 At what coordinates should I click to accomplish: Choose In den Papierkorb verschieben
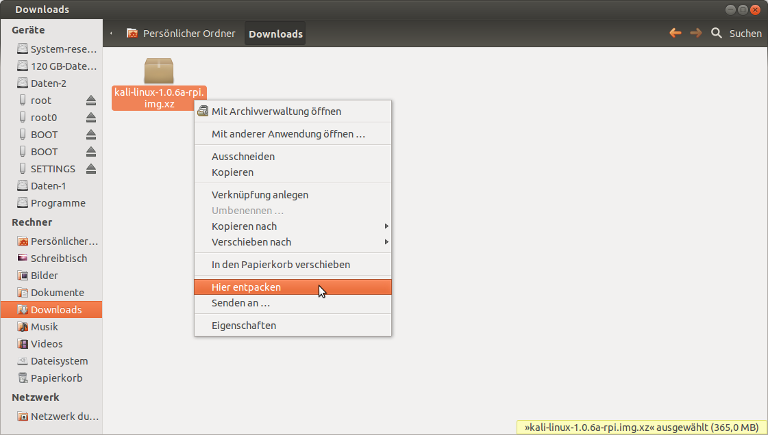point(293,265)
